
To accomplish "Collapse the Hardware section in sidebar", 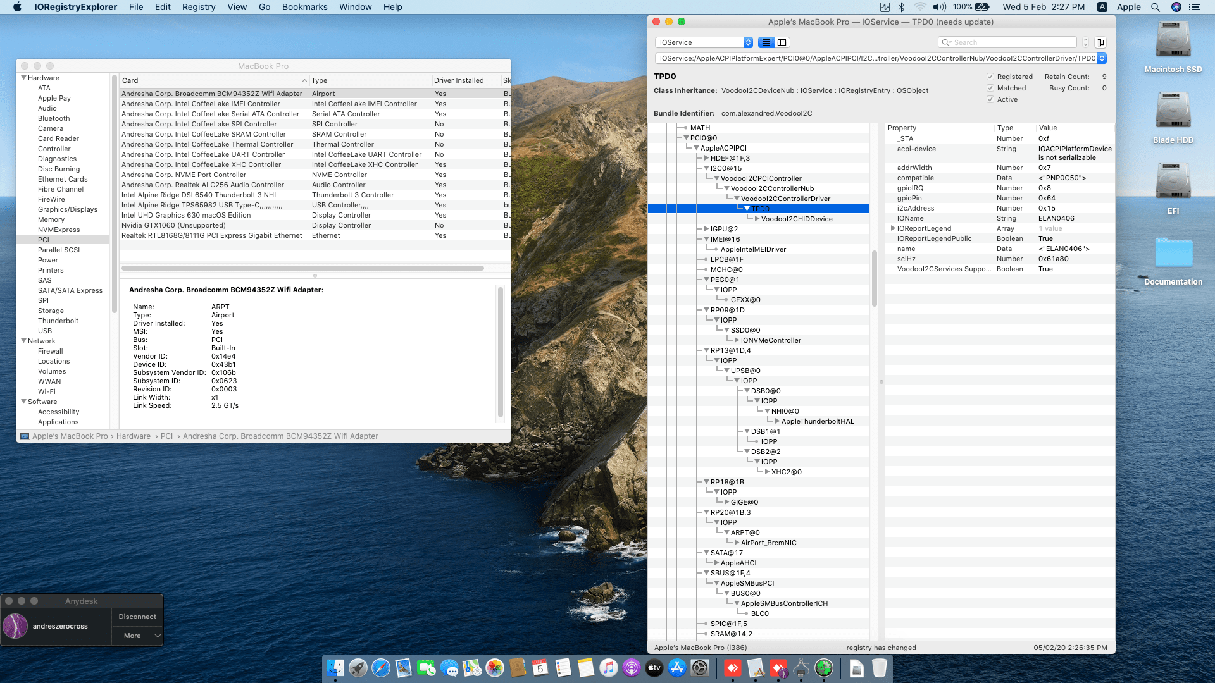I will [x=24, y=78].
